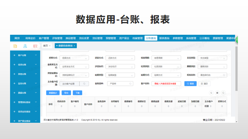Open the 系统管理 top menu
248x139 pixels.
[191, 38]
